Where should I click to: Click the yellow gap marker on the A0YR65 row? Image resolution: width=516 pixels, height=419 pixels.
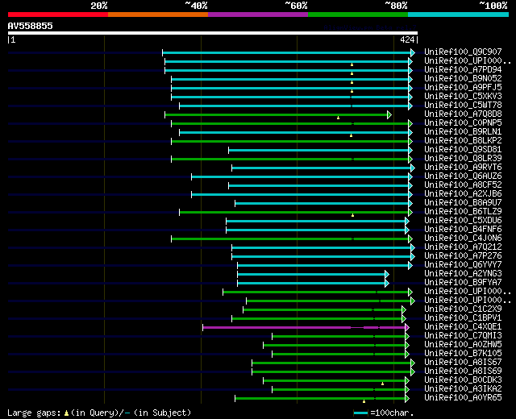tap(364, 401)
